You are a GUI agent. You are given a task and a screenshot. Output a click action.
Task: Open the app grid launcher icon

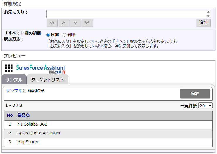tap(9, 68)
